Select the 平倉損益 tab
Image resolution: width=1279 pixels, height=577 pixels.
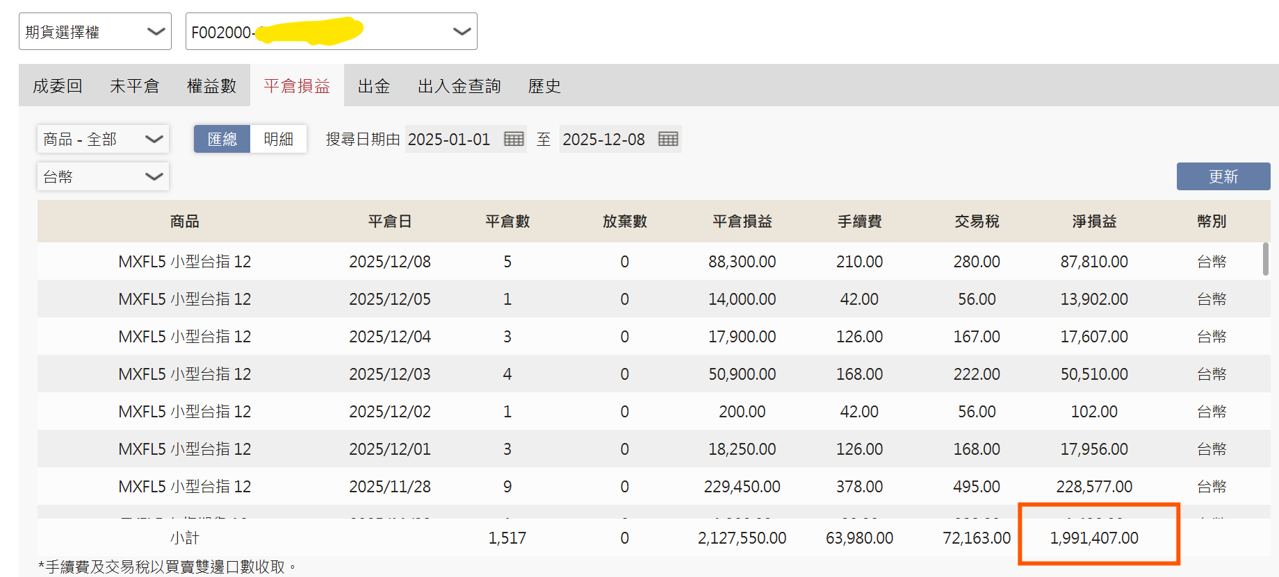(297, 85)
